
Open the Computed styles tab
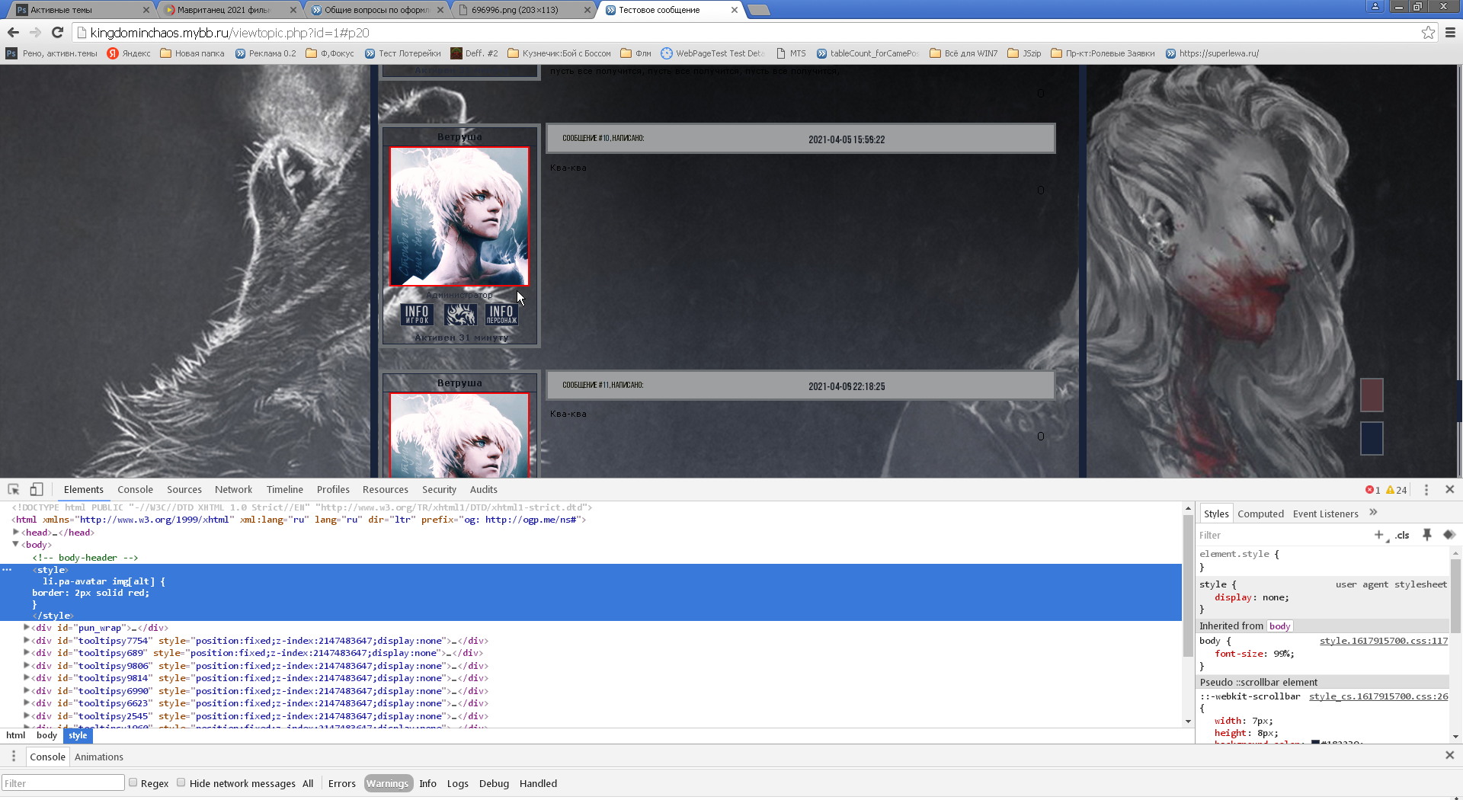[1260, 514]
